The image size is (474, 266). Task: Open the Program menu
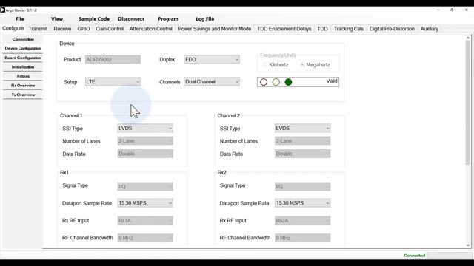[x=168, y=19]
